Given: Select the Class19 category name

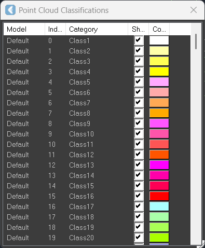Looking at the screenshot, I should coord(81,227).
